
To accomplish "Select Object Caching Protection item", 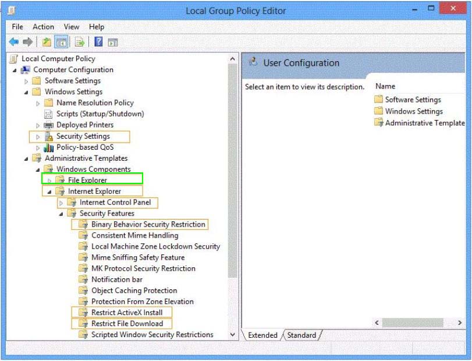I will click(134, 291).
